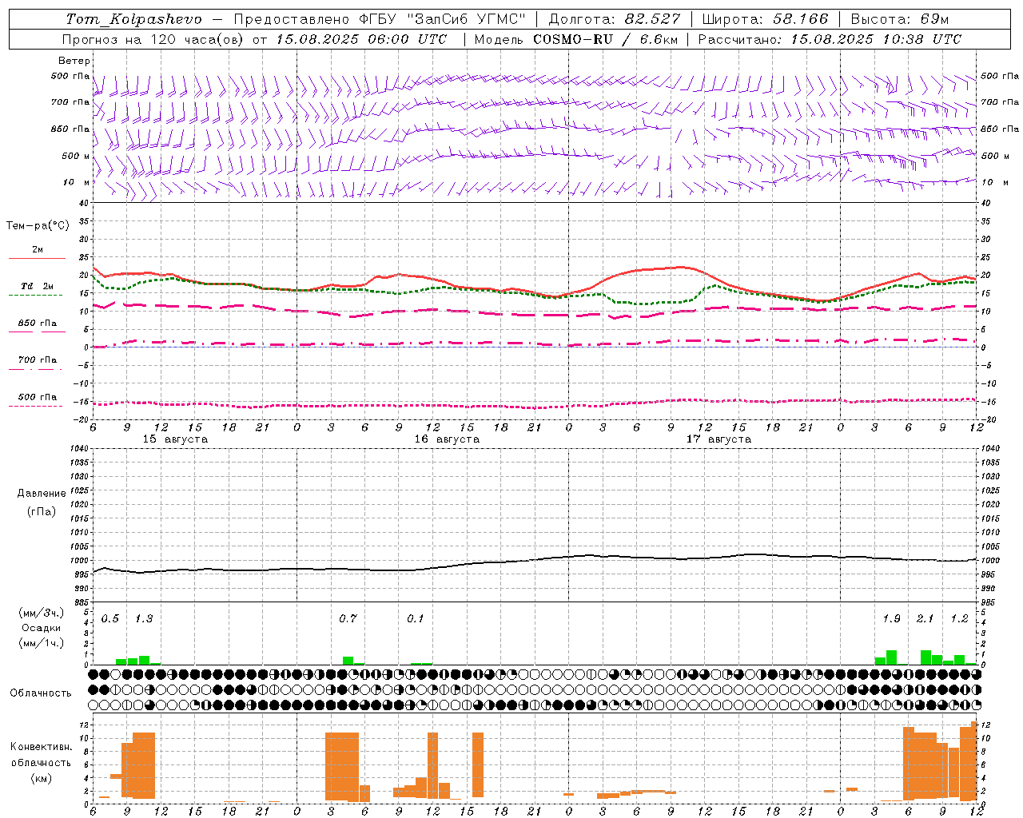
Task: Click the 1.3 precipitation total
Action: click(x=144, y=619)
